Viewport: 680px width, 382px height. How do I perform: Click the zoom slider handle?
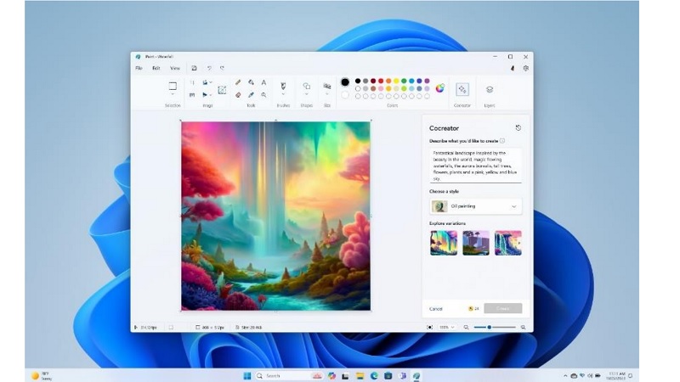[490, 328]
